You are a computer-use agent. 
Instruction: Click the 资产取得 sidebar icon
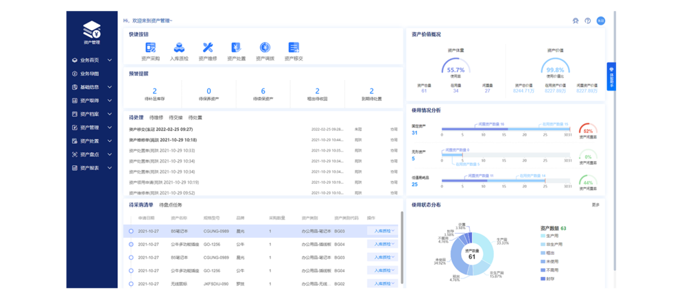[75, 101]
